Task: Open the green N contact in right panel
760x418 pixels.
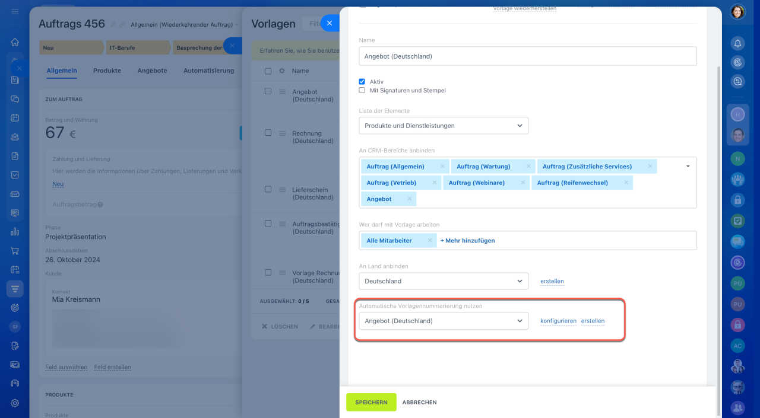Action: click(x=737, y=159)
